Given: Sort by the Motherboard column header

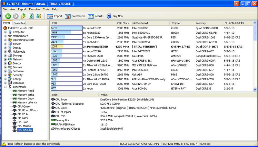Looking at the screenshot, I should click(150, 23).
